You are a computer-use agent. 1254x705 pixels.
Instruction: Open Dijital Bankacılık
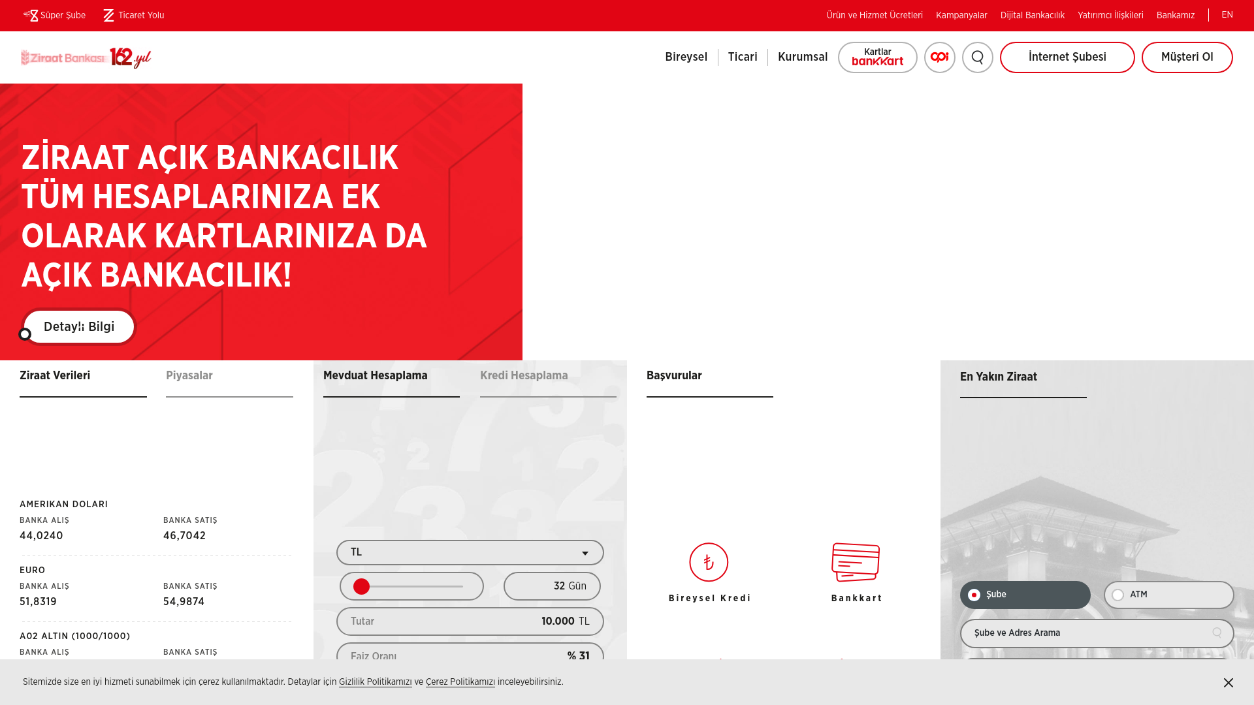click(x=1032, y=15)
